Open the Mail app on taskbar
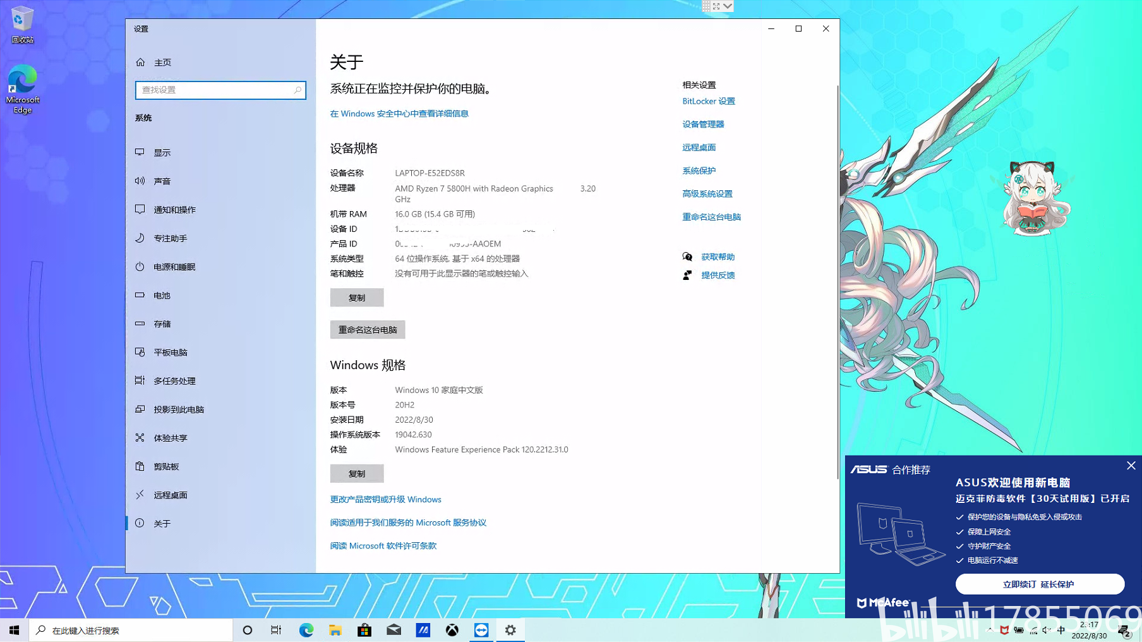Screen dimensions: 1142x642 (394, 630)
